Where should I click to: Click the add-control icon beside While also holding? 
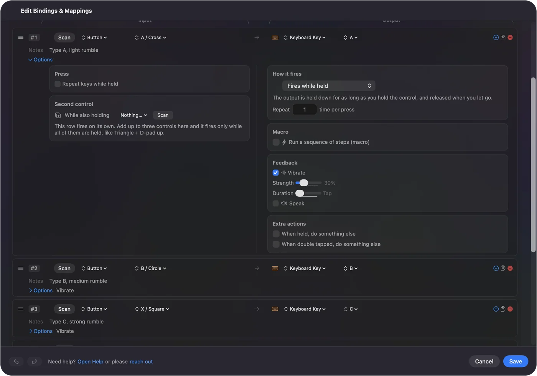point(58,115)
